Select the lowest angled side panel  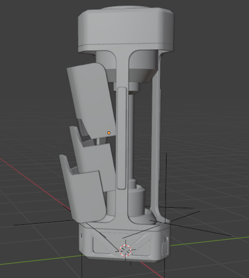[x=84, y=194]
